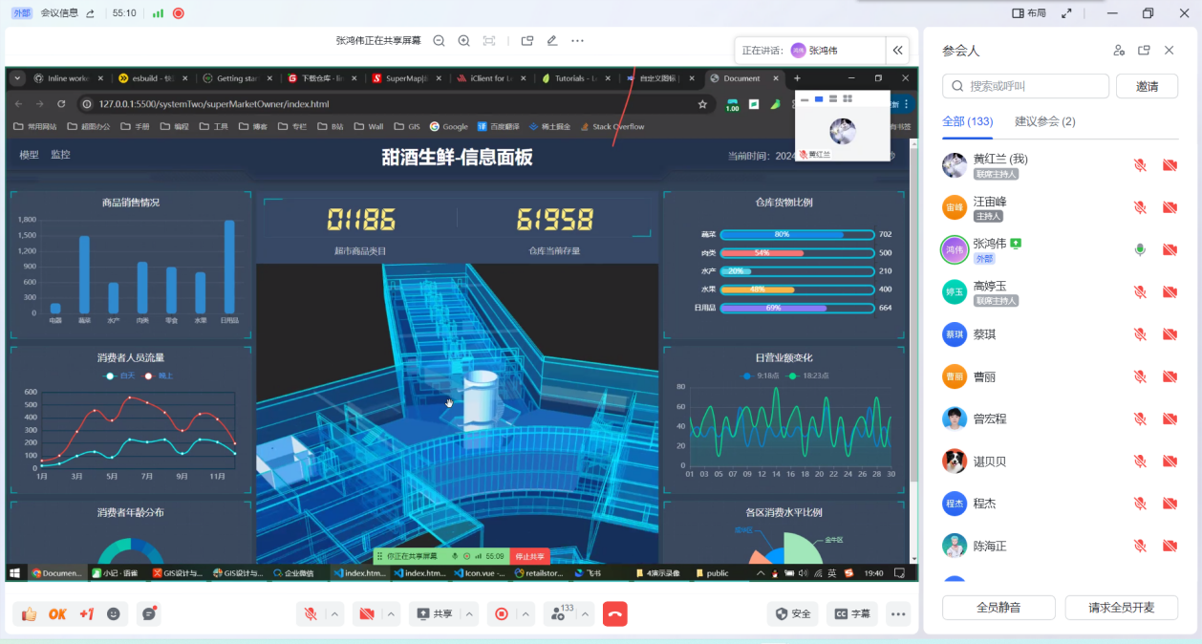Screen dimensions: 1202x644
Task: Expand the microphone options arrow
Action: point(334,614)
